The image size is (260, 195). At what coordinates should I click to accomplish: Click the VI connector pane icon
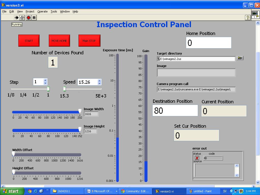255,14
